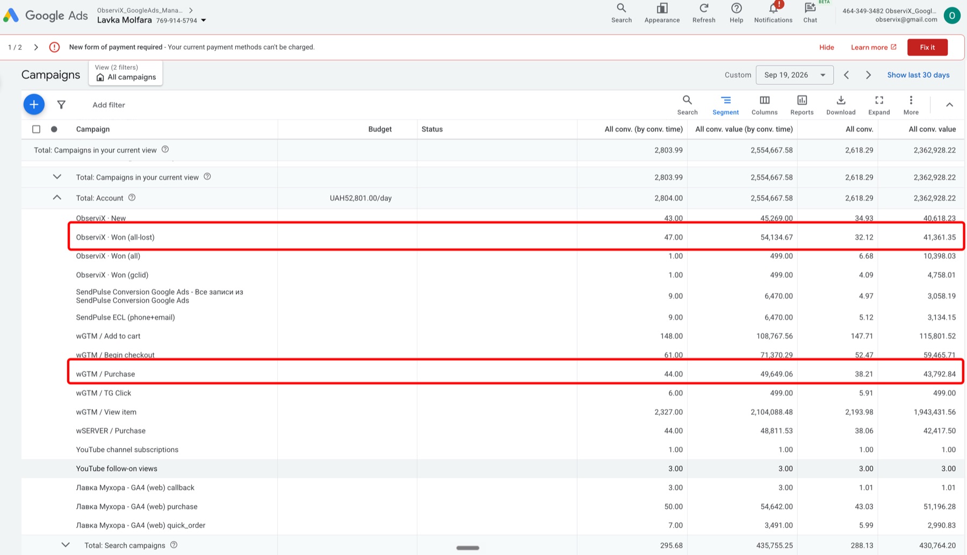967x555 pixels.
Task: Go to previous date range
Action: (846, 75)
